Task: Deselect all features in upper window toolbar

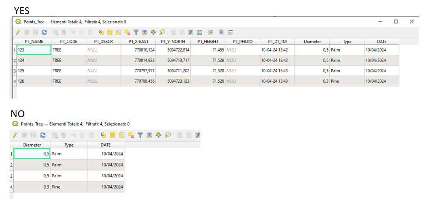Action: tap(127, 32)
